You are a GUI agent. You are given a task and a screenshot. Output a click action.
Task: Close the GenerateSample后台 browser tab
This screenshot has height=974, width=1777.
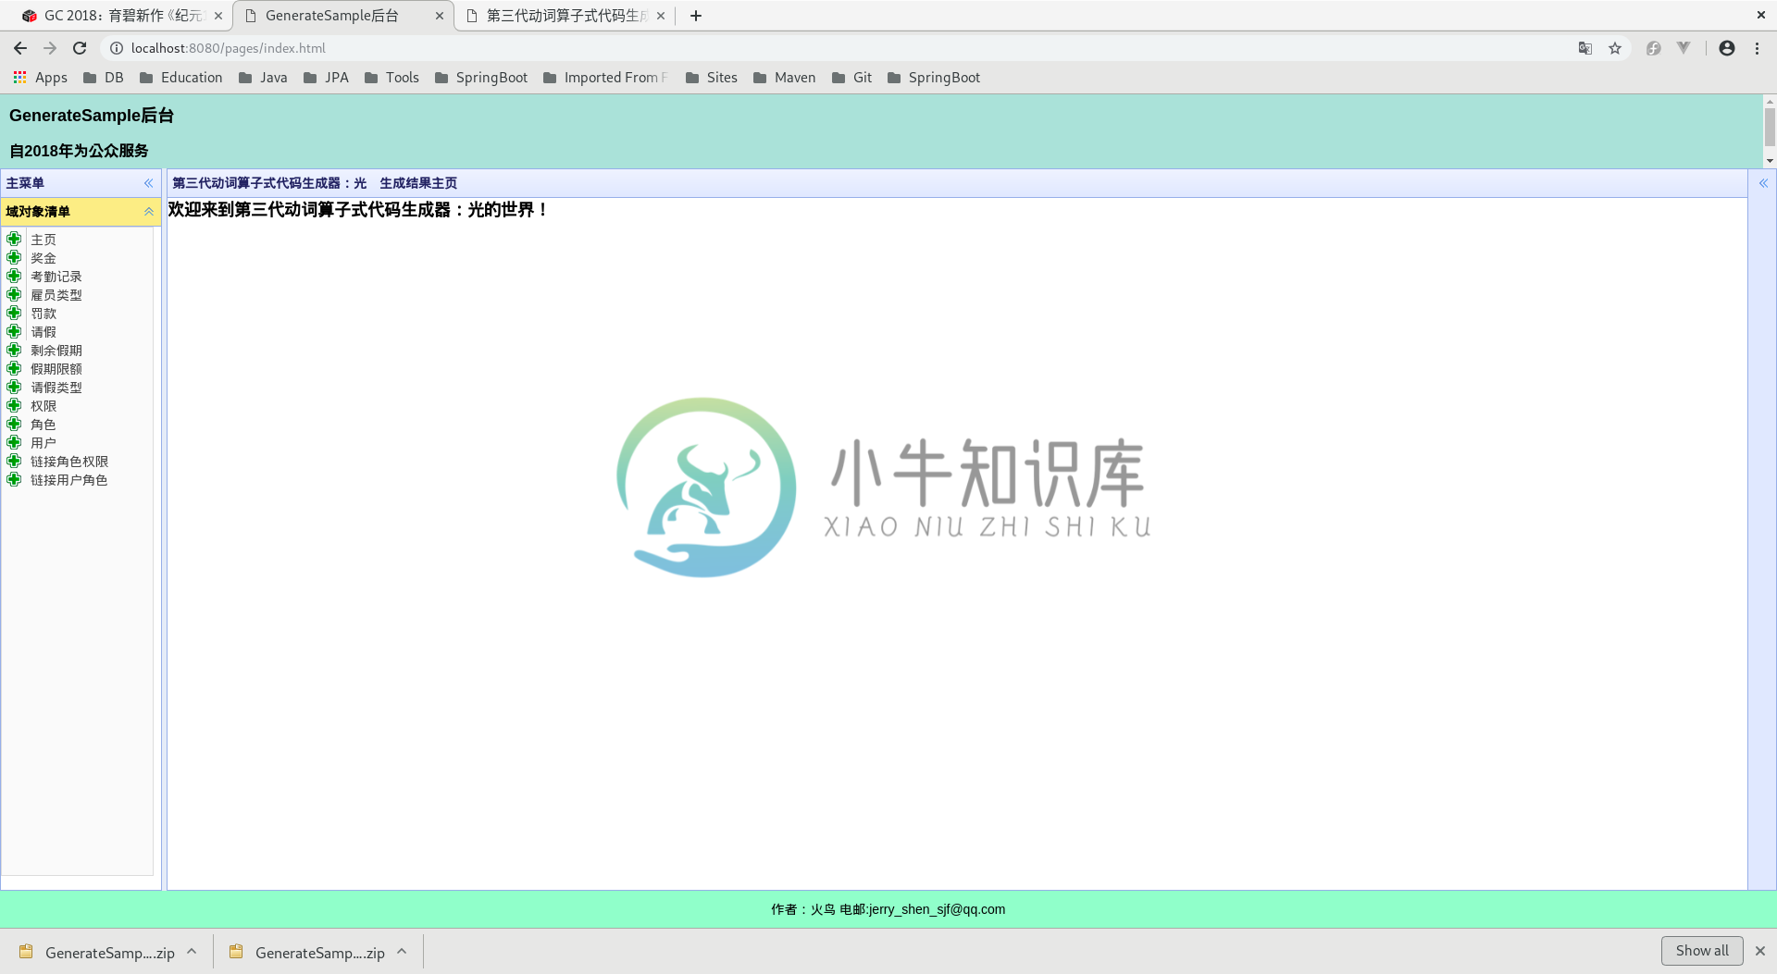(440, 16)
